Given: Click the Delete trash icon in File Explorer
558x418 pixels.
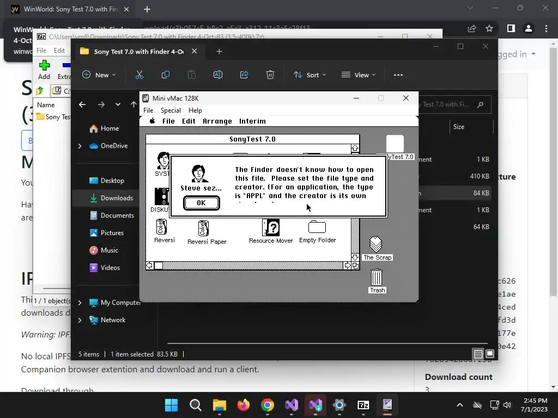Looking at the screenshot, I should pos(270,75).
